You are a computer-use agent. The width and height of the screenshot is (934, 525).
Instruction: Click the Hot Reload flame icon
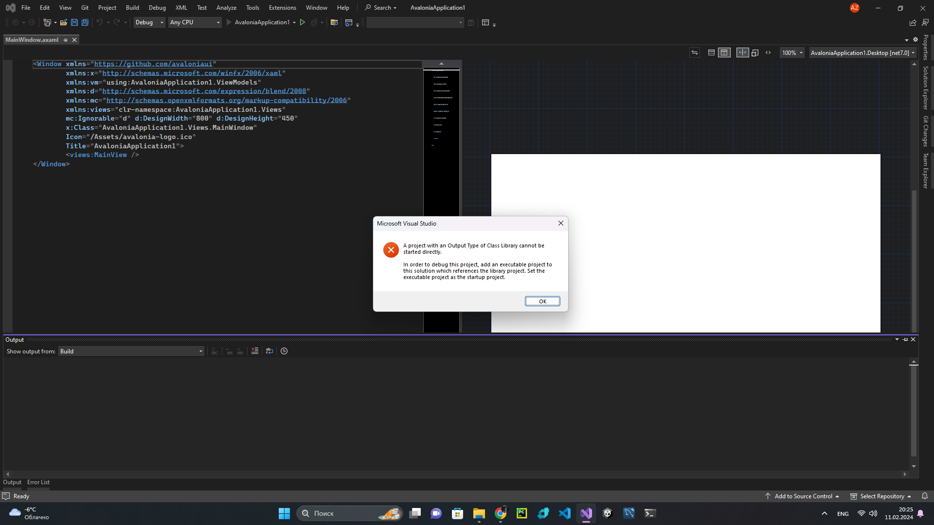[314, 22]
